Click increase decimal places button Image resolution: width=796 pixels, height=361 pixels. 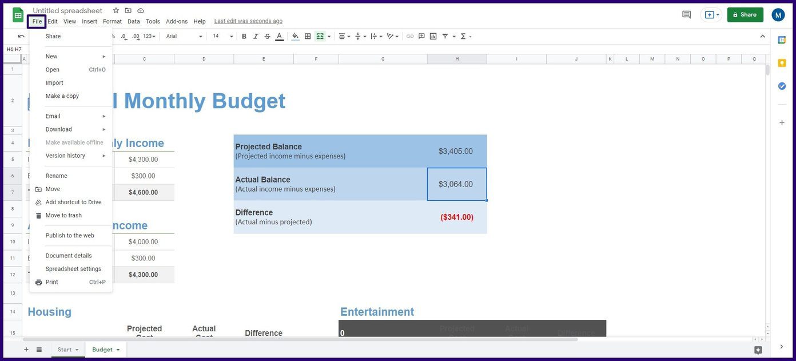136,36
